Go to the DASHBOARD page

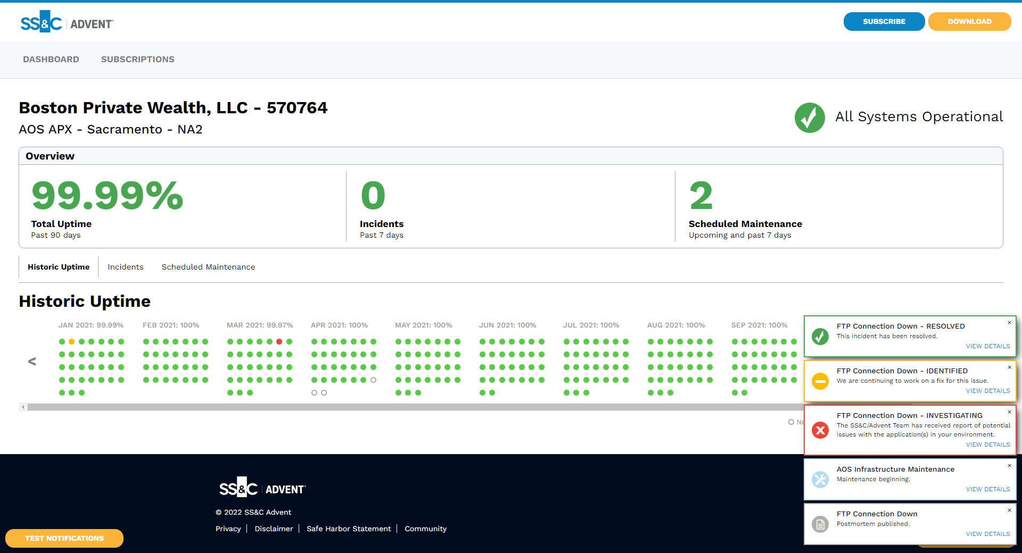51,59
